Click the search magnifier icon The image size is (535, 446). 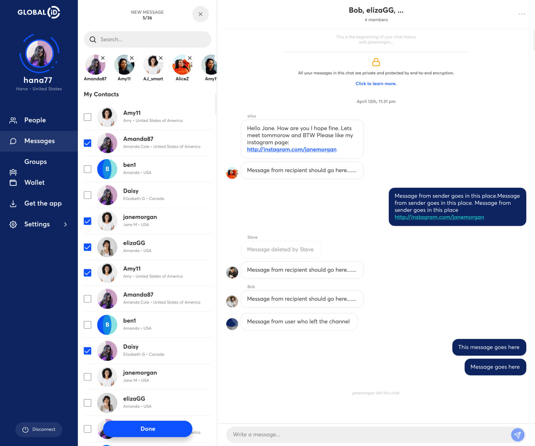tap(93, 40)
